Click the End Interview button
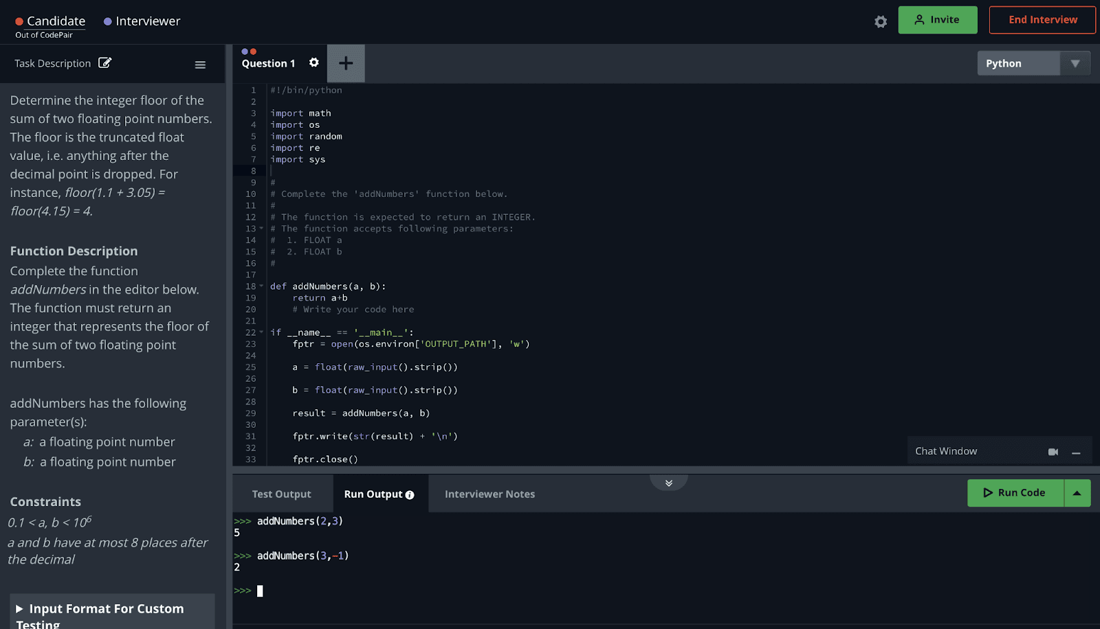The image size is (1100, 629). (1042, 20)
